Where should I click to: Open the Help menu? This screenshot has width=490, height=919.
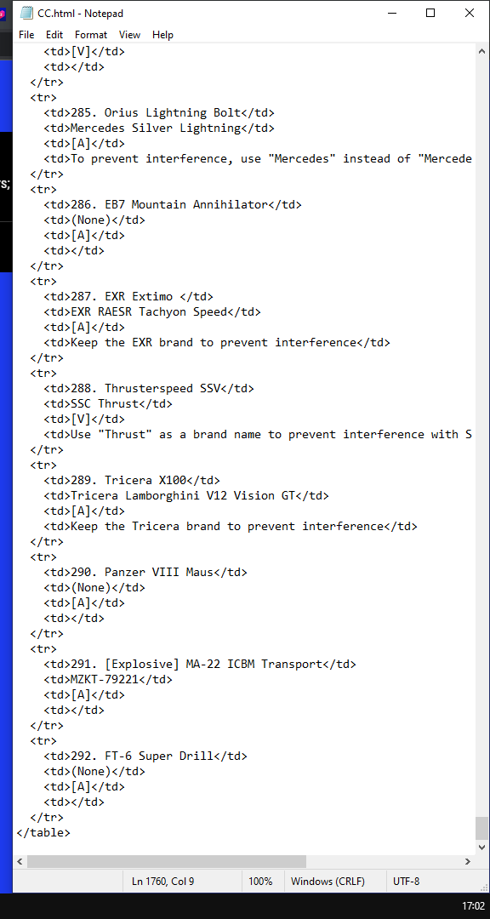[162, 35]
